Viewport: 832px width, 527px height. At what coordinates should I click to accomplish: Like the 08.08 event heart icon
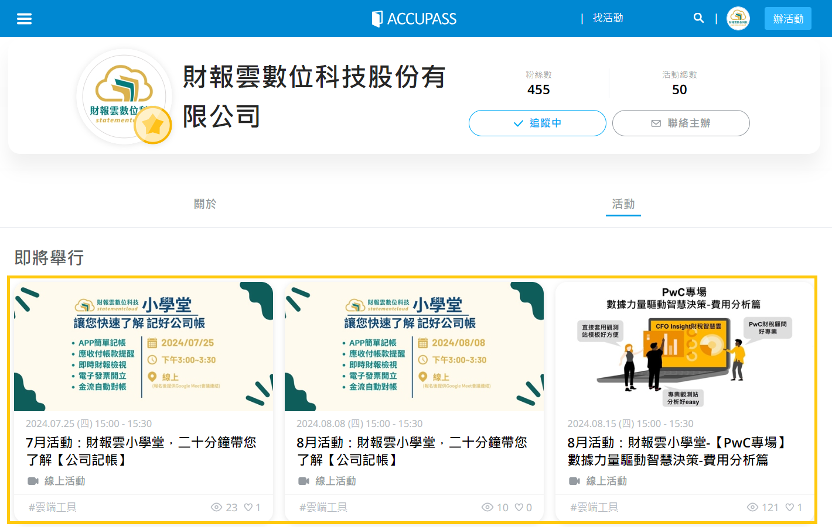pos(519,507)
